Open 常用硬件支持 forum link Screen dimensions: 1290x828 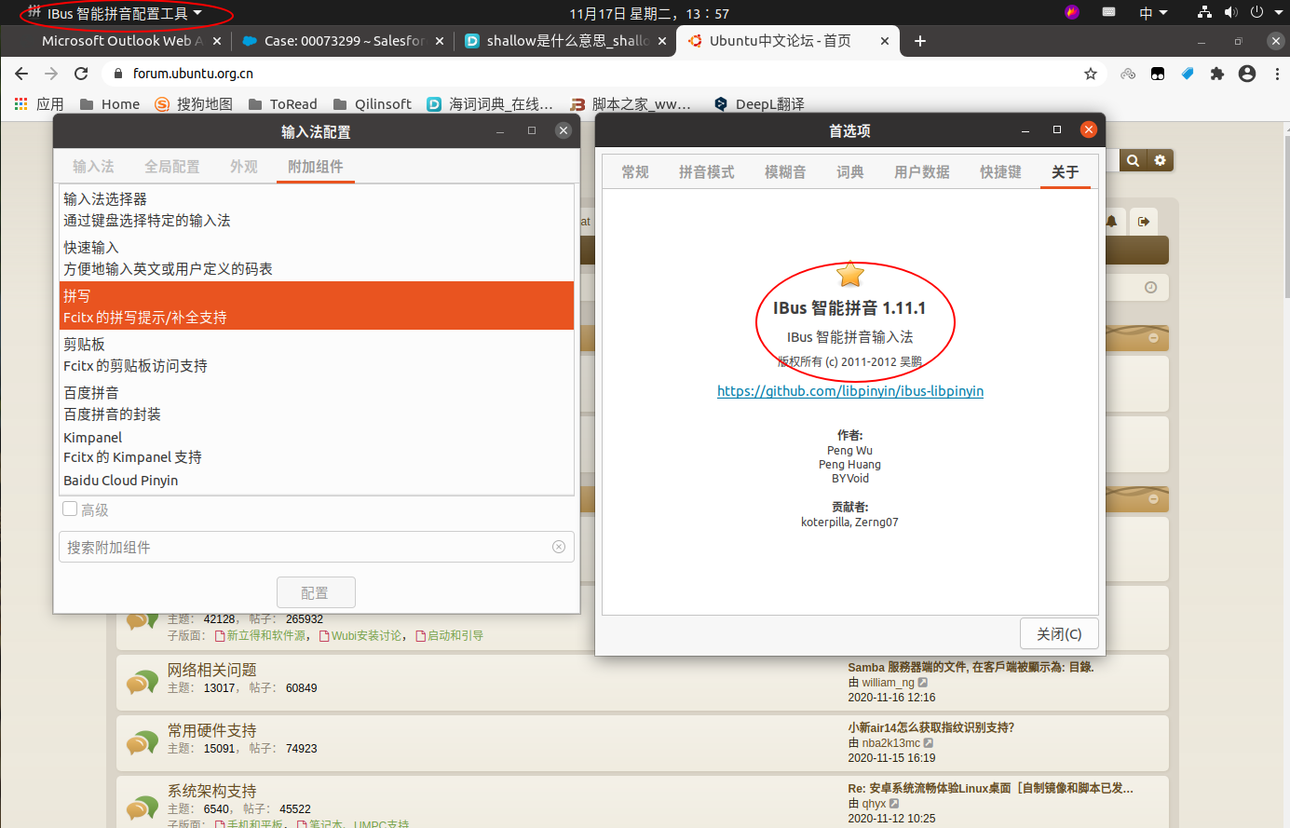(x=211, y=730)
